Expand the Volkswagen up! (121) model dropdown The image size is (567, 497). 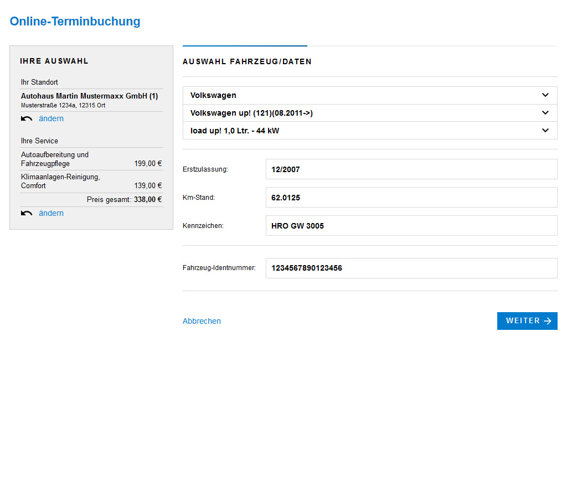coord(369,113)
